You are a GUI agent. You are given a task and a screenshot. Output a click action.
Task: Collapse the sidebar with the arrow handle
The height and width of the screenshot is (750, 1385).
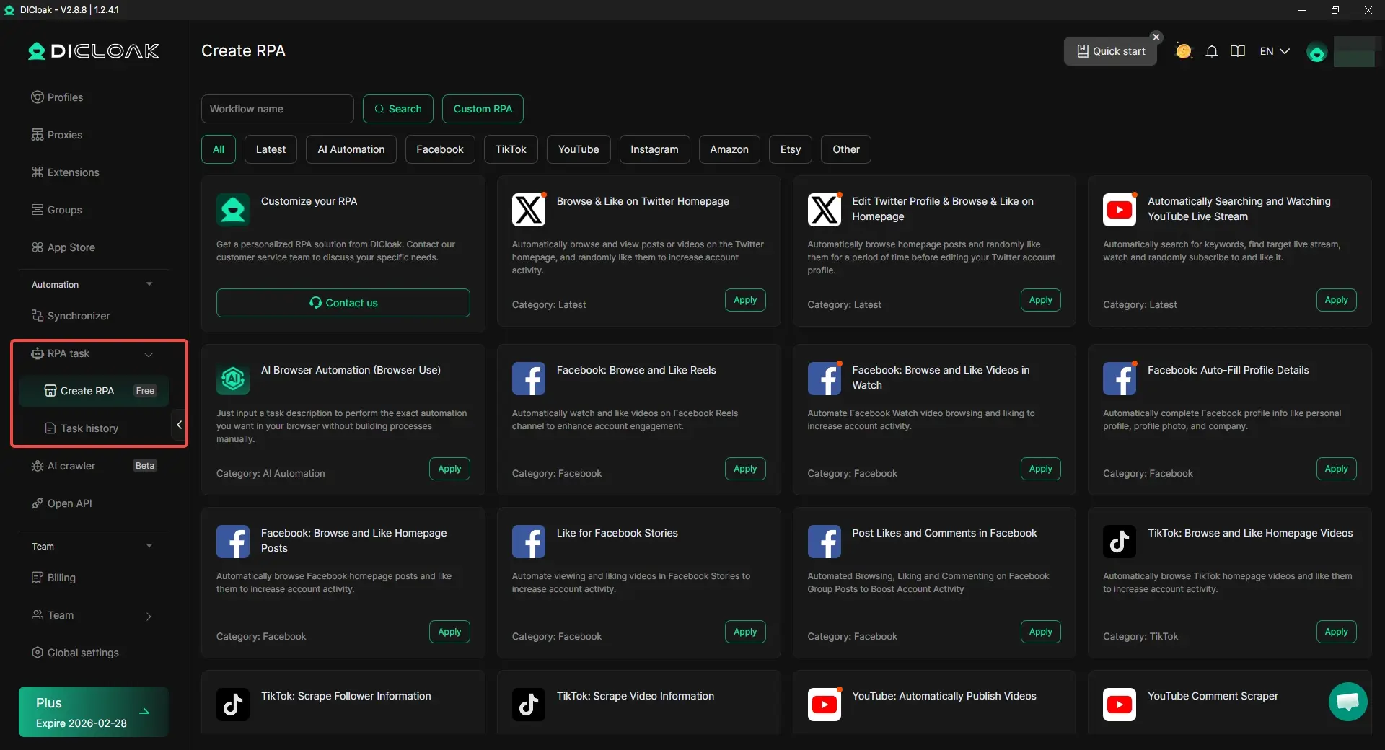pyautogui.click(x=179, y=425)
